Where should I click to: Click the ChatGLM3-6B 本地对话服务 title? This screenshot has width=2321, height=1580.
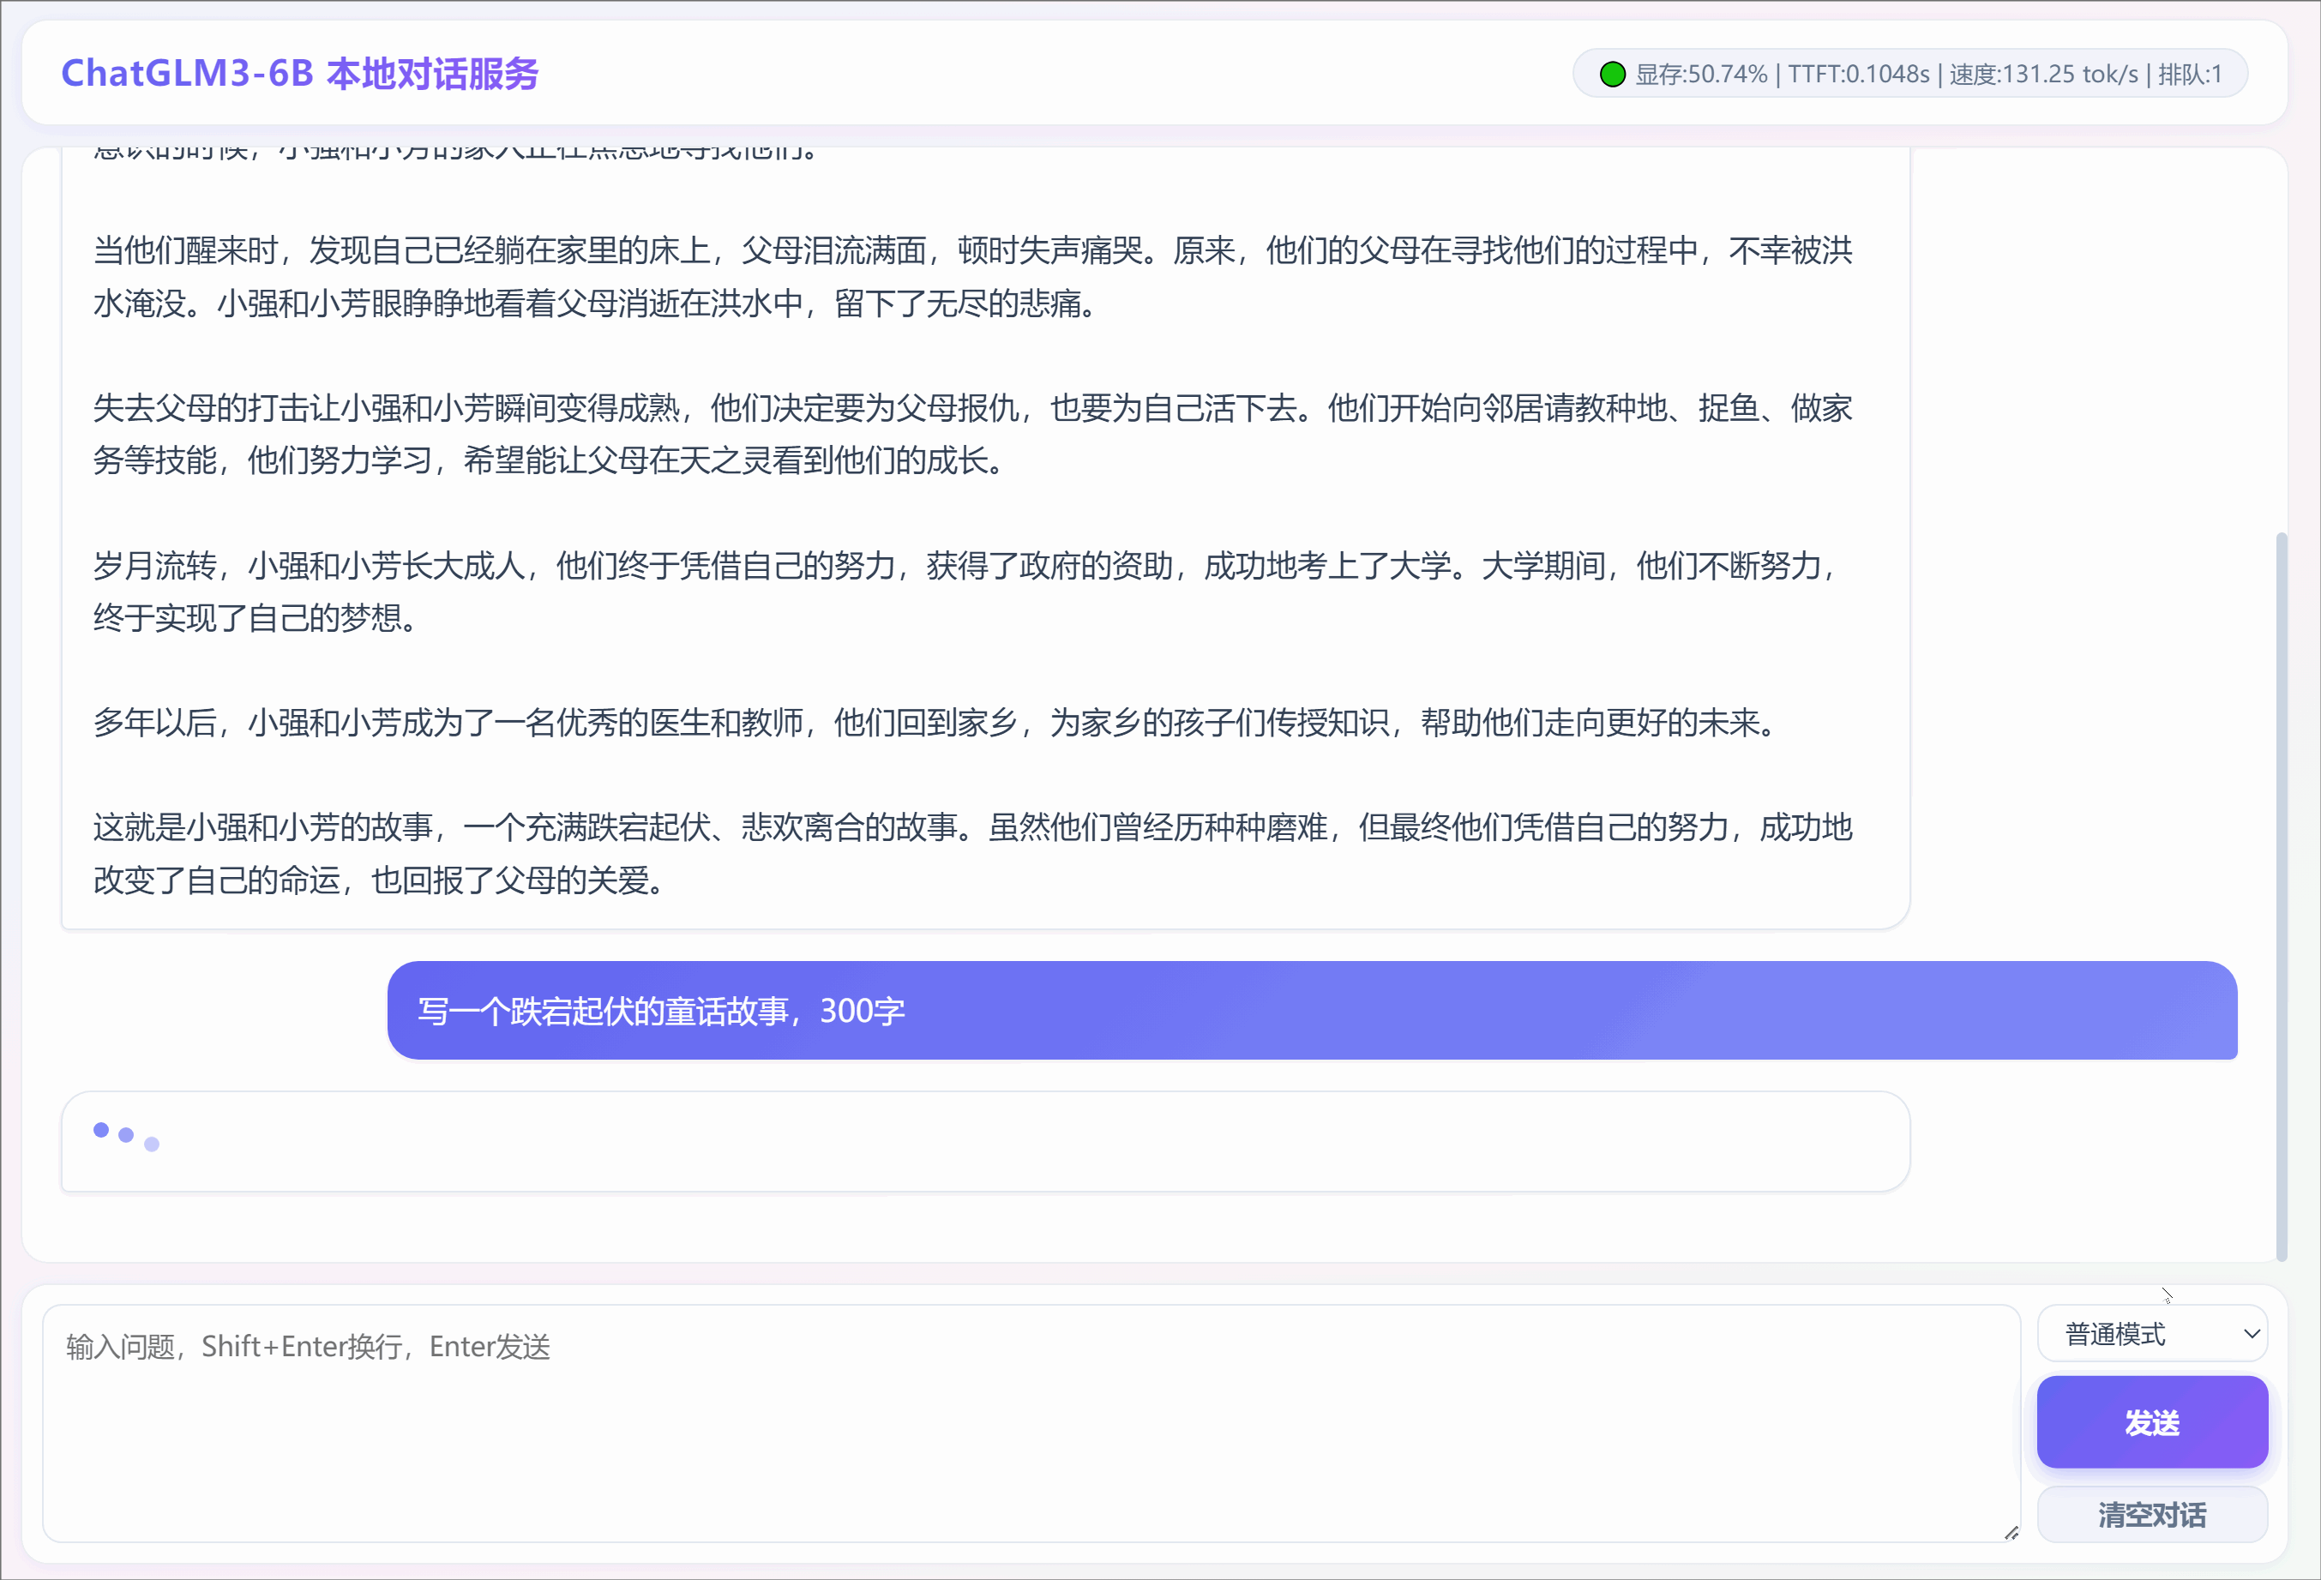[299, 74]
